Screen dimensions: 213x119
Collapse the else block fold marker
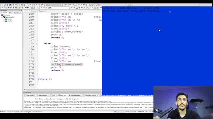(37, 44)
